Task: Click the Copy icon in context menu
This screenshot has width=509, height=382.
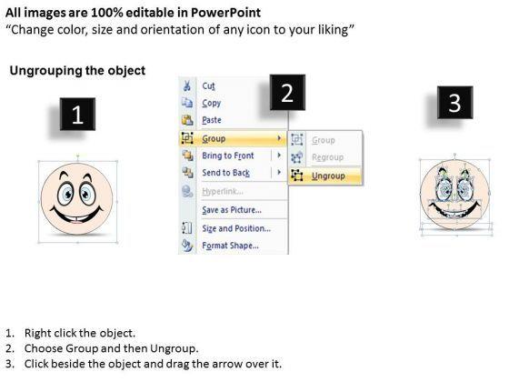Action: click(x=187, y=103)
